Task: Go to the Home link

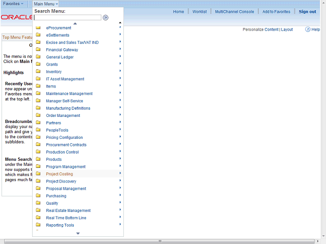Action: click(178, 12)
